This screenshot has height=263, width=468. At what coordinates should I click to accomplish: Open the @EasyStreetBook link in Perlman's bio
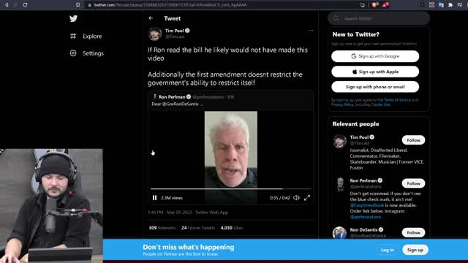367,205
